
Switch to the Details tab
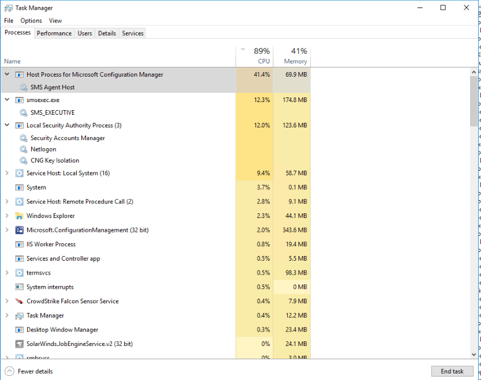pos(107,33)
